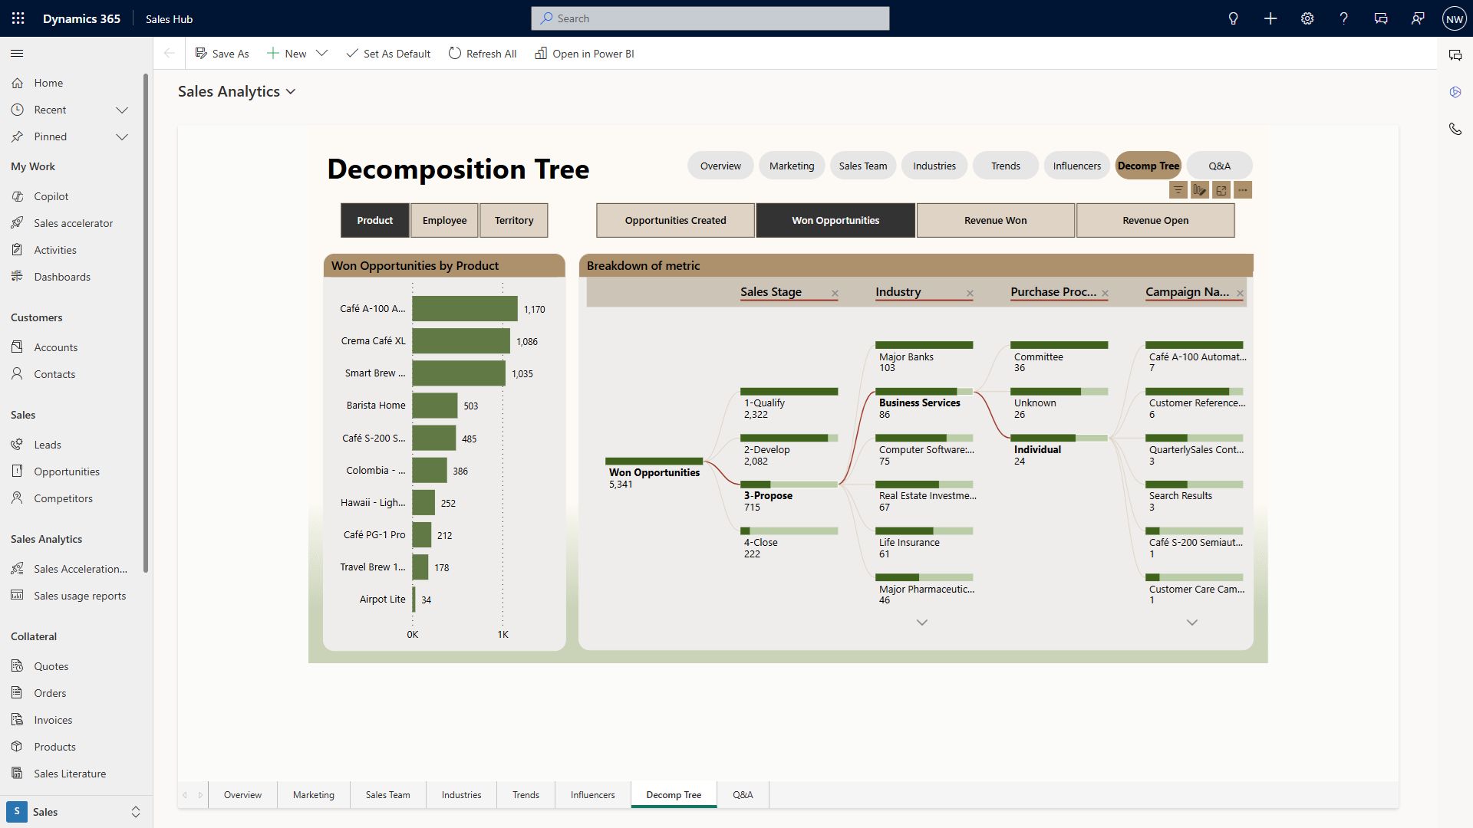Open the Settings gear
The width and height of the screenshot is (1473, 828).
click(1307, 18)
